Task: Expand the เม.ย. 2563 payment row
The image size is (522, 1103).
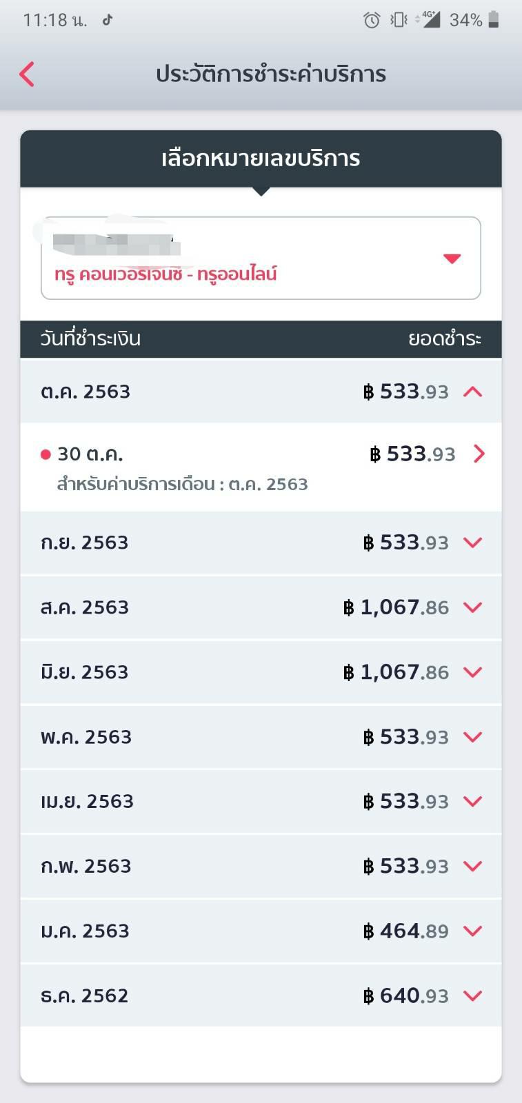Action: pos(473,801)
